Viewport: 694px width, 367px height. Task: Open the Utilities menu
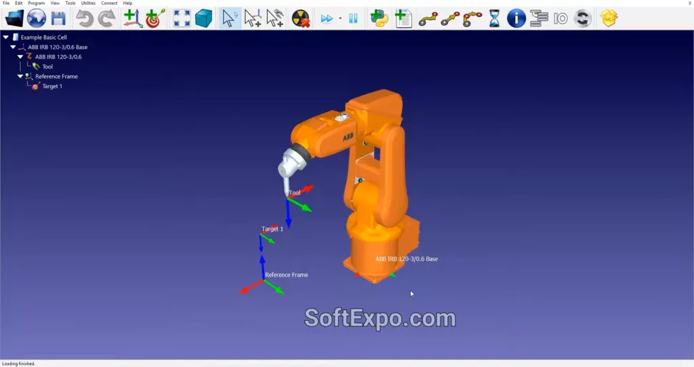88,3
